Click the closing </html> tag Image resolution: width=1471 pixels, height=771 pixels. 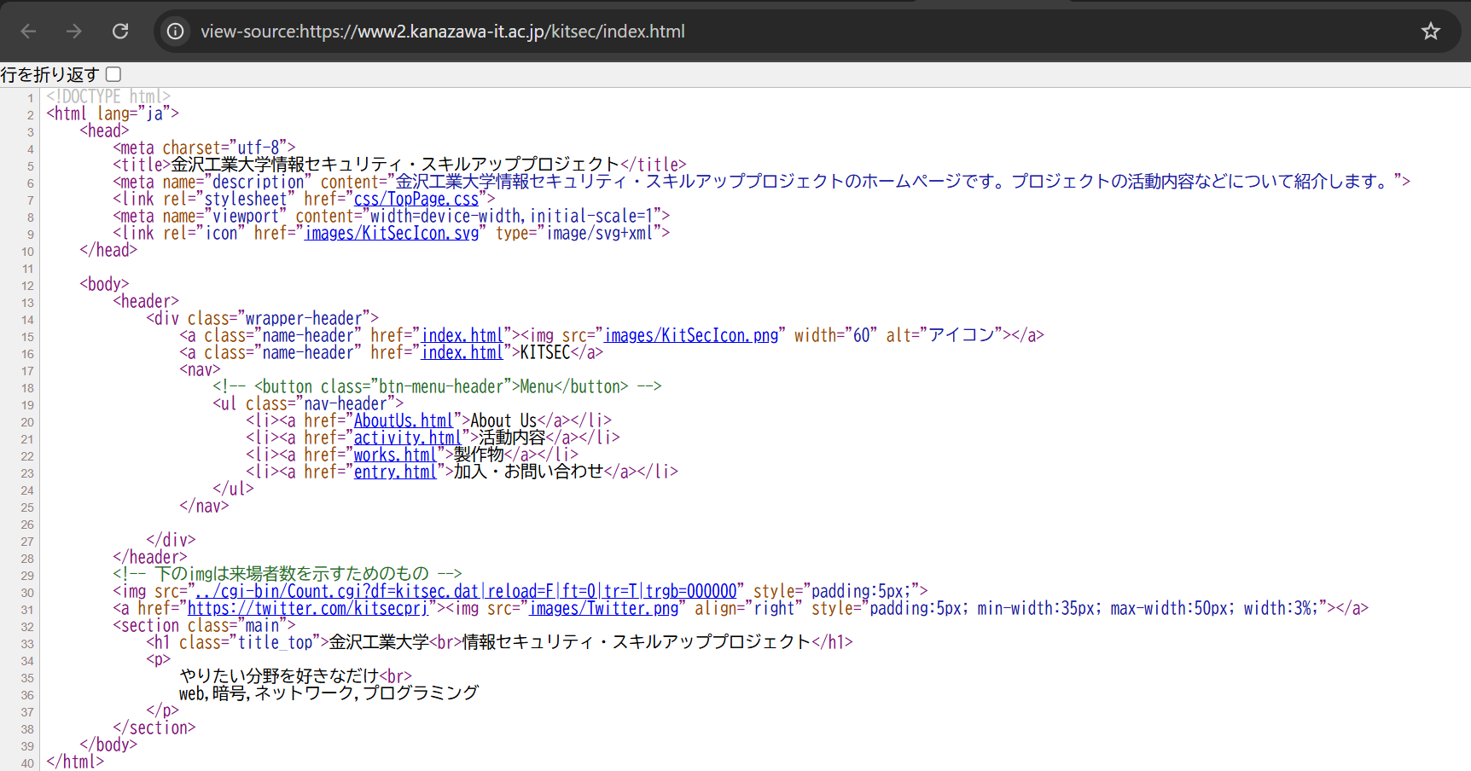pos(75,762)
